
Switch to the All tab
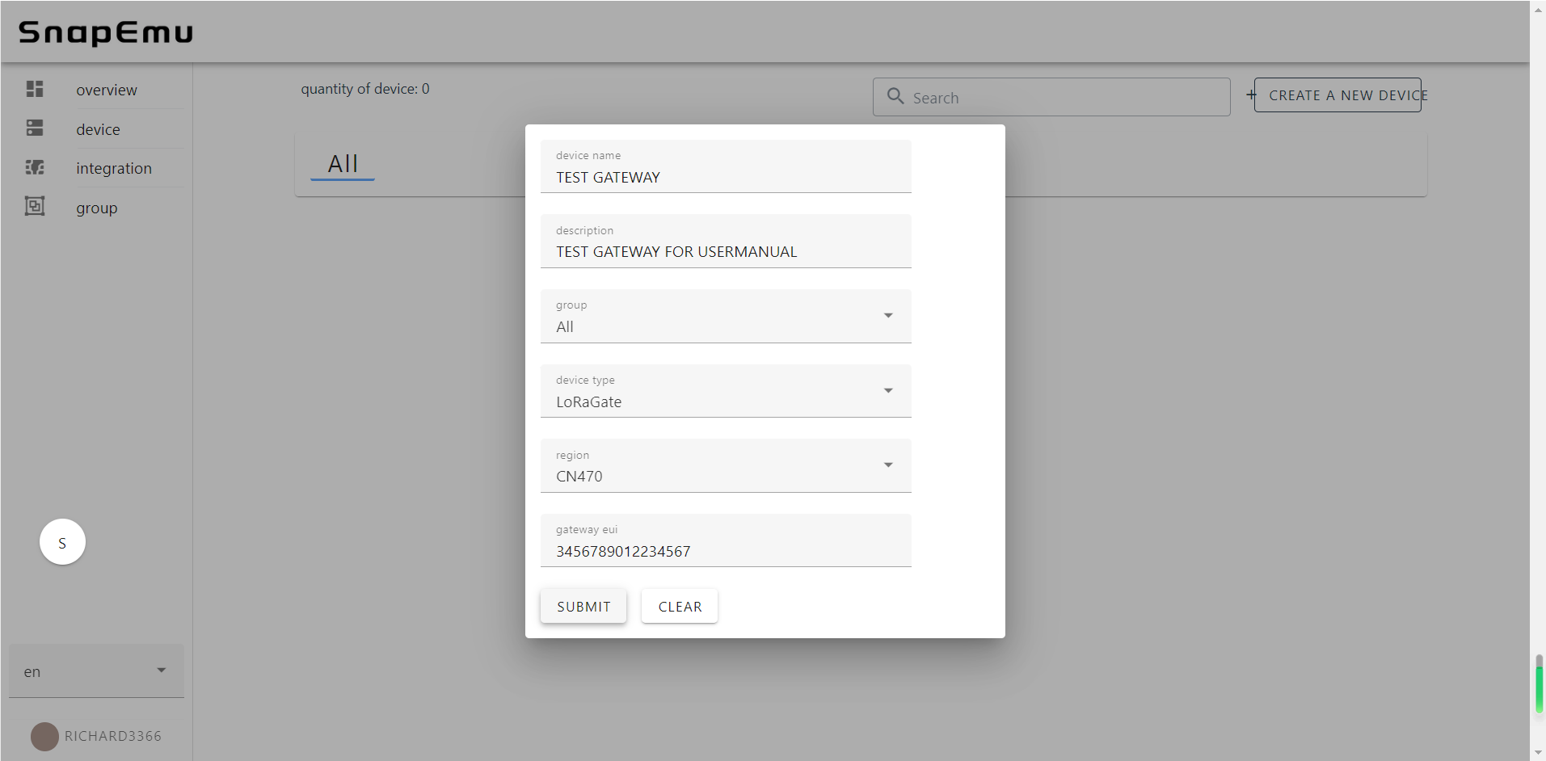pos(343,164)
